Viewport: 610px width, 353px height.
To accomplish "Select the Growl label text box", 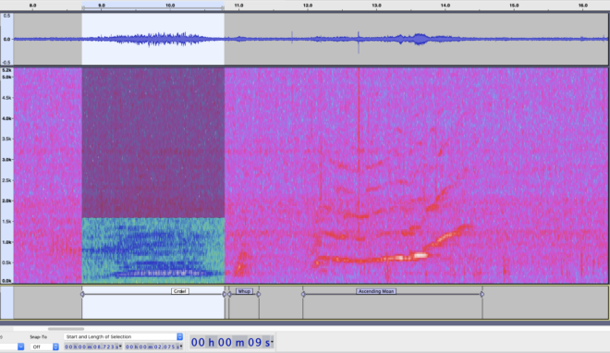I will click(180, 291).
